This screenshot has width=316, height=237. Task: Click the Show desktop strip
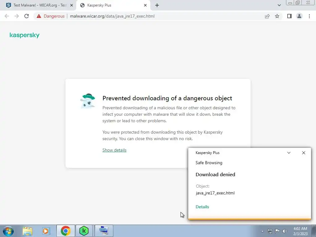(314, 231)
